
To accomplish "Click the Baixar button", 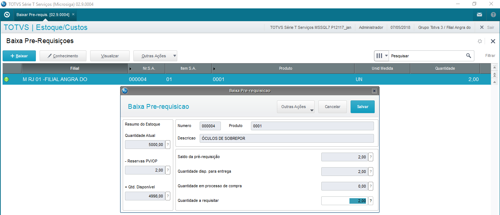I will click(x=19, y=56).
